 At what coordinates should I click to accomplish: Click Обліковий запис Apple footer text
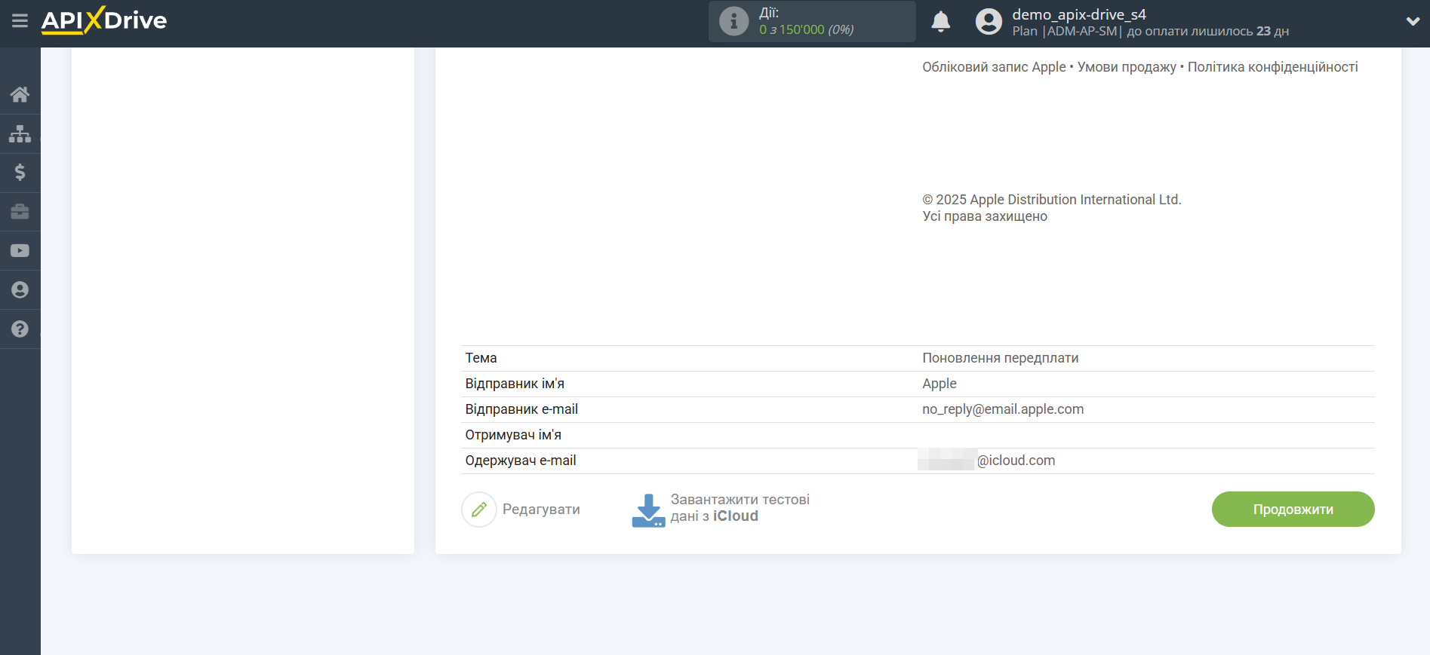[x=994, y=67]
